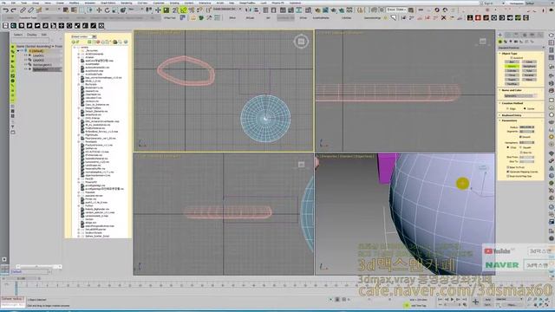Click the Redo icon in main toolbar
The height and width of the screenshot is (312, 555).
click(x=14, y=10)
